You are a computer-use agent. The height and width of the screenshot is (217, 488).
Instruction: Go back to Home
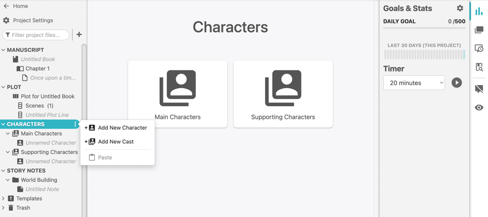[16, 6]
